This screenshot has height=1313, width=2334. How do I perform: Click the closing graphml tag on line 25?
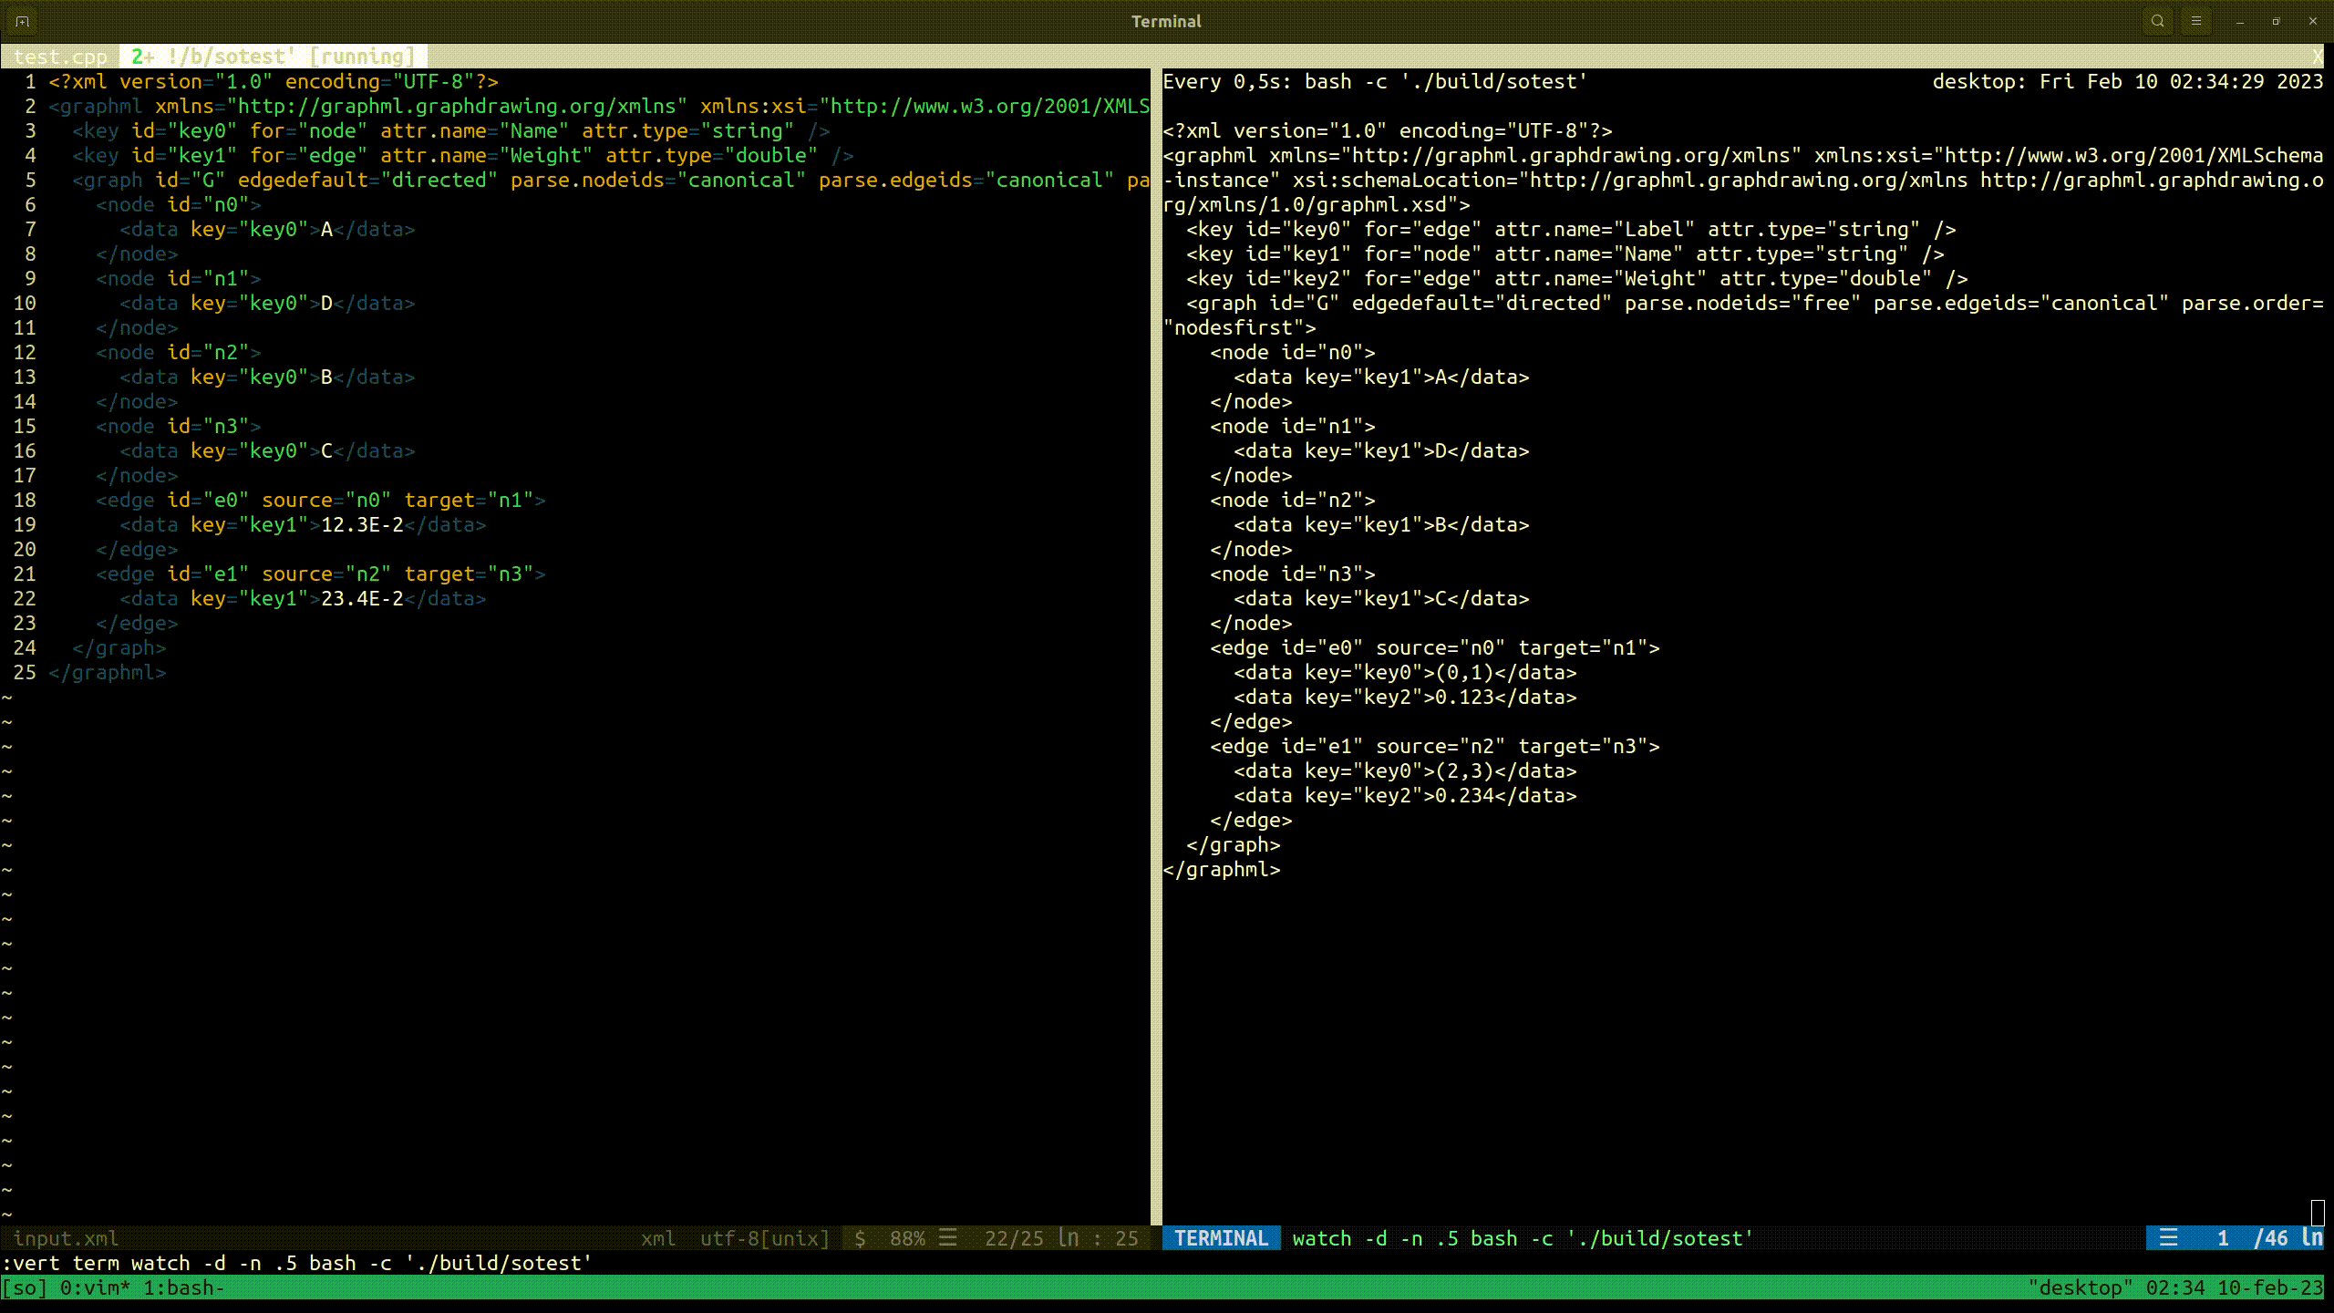(108, 672)
